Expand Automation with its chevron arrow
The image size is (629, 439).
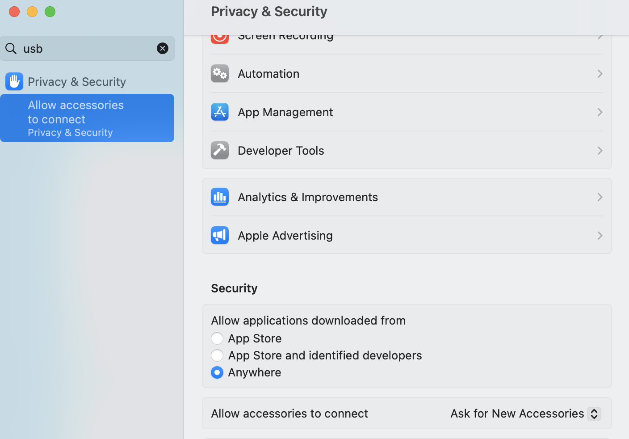point(600,74)
